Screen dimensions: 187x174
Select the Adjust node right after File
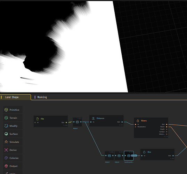[x=78, y=122]
